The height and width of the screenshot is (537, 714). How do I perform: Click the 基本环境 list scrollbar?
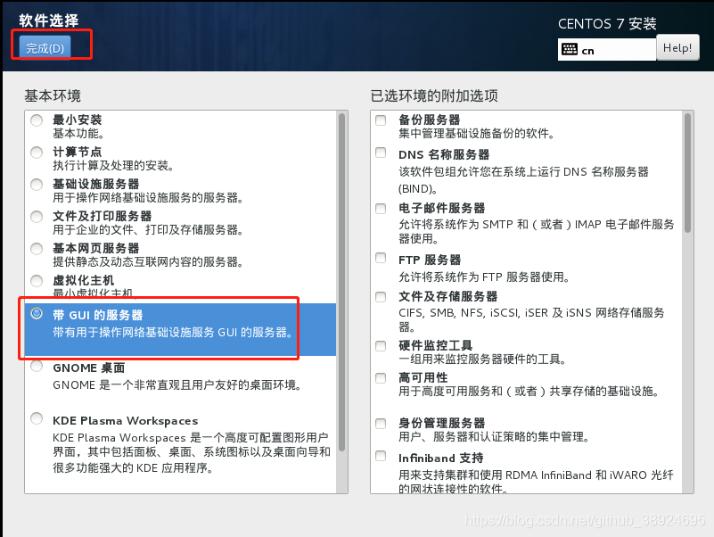(x=342, y=283)
